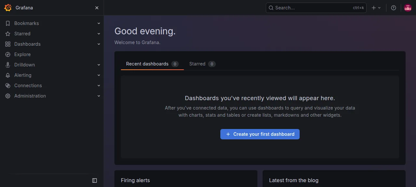
Task: Click the Bookmarks icon in the sidebar
Action: click(8, 23)
